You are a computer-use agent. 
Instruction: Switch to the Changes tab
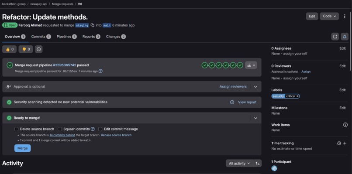(x=116, y=37)
